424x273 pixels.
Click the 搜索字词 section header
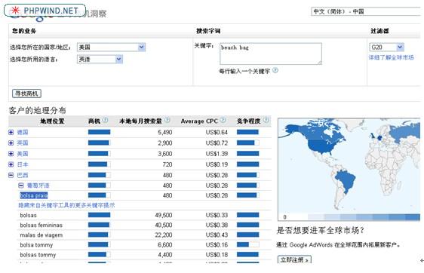pos(208,31)
